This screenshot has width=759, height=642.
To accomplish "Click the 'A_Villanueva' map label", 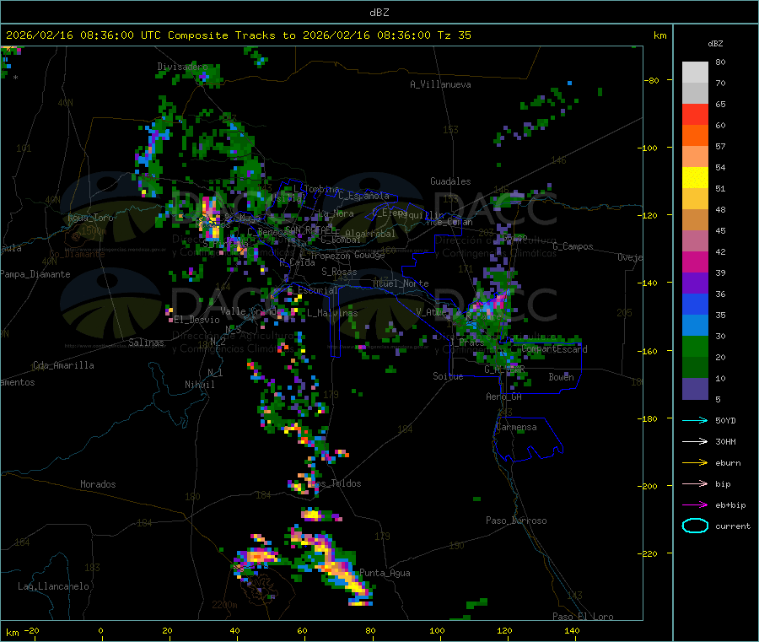I will [440, 84].
